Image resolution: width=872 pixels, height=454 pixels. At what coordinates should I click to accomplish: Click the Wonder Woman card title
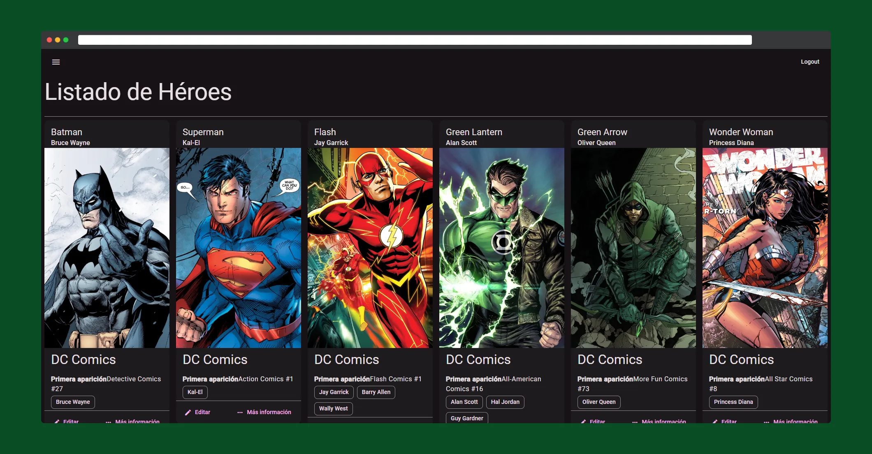tap(741, 132)
